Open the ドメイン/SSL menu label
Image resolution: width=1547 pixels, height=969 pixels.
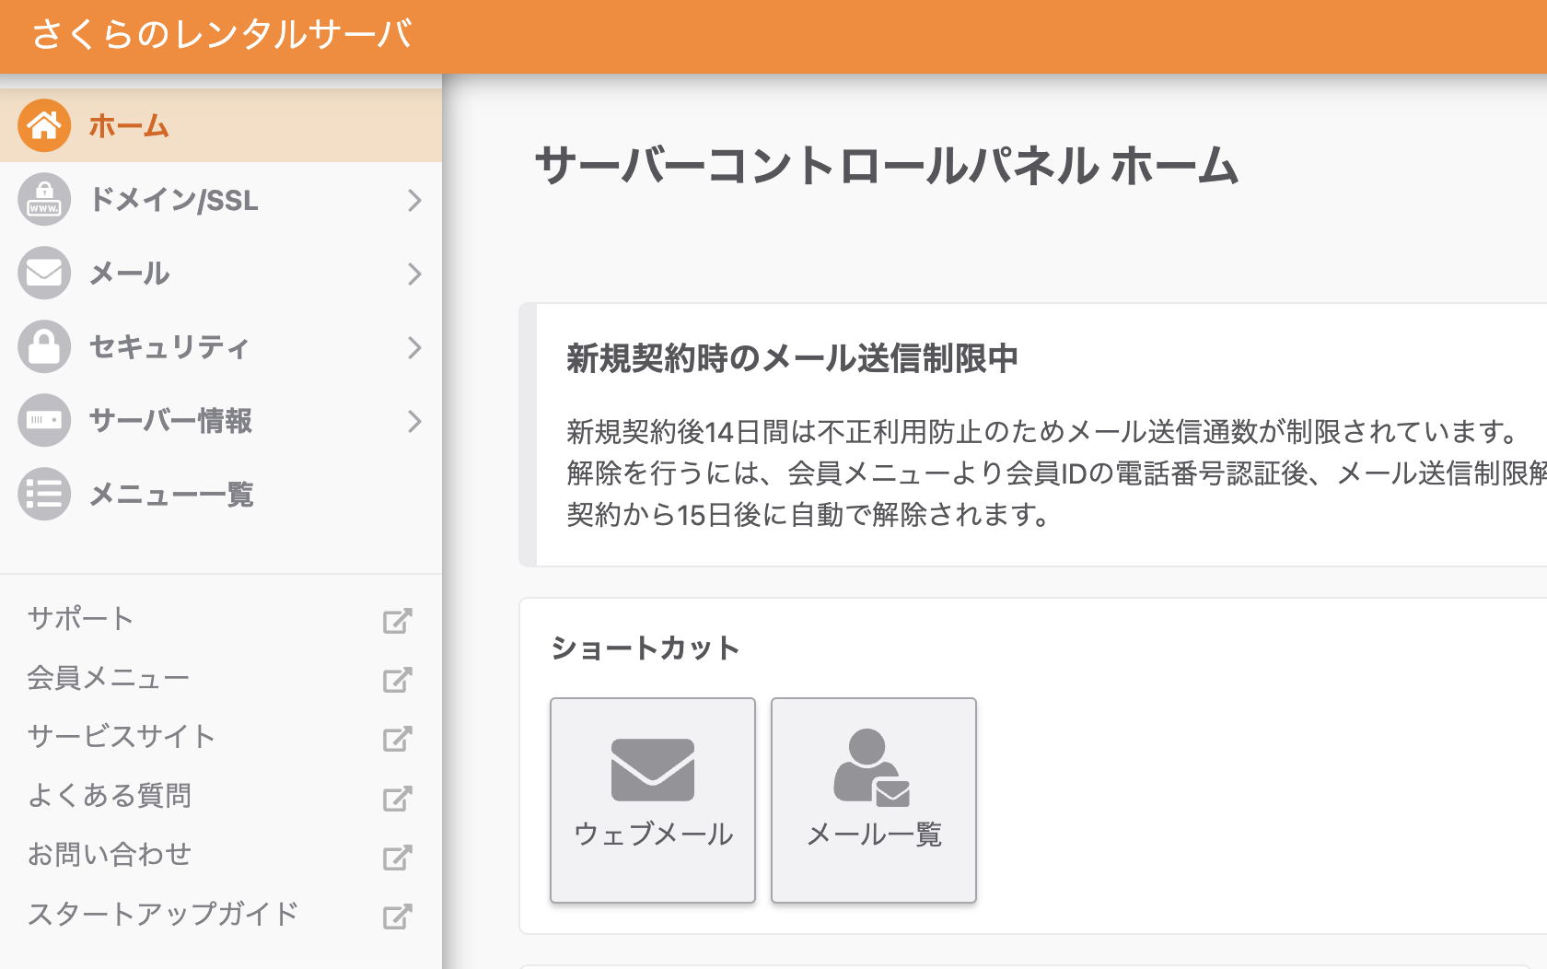(174, 200)
